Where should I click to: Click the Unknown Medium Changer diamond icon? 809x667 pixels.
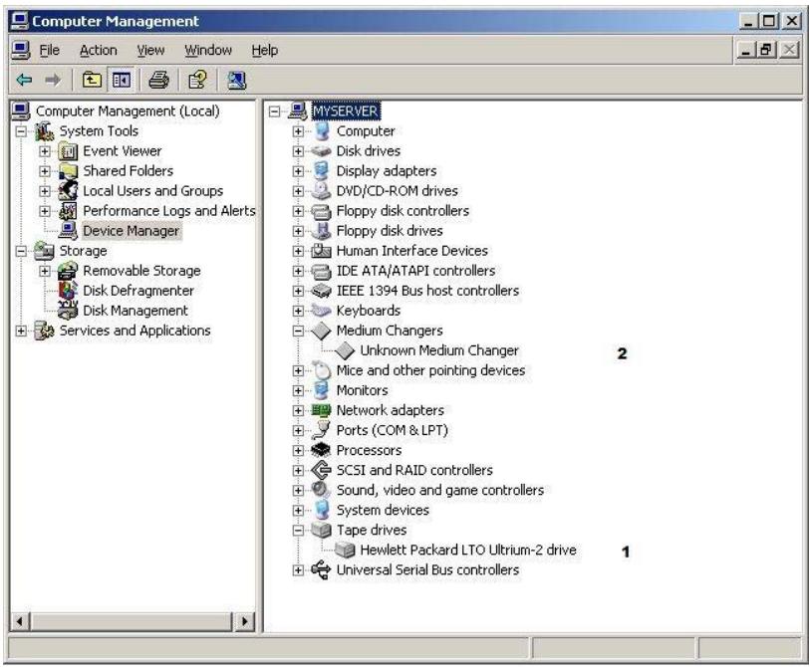[345, 350]
